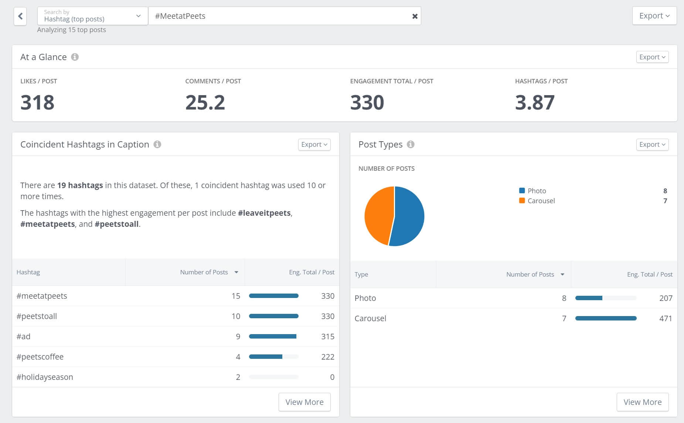Image resolution: width=684 pixels, height=423 pixels.
Task: Click the #leaveitpeets hashtag link
Action: [x=265, y=213]
